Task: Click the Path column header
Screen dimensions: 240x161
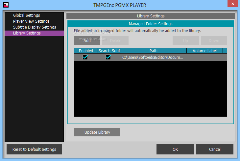Action: tap(154, 51)
